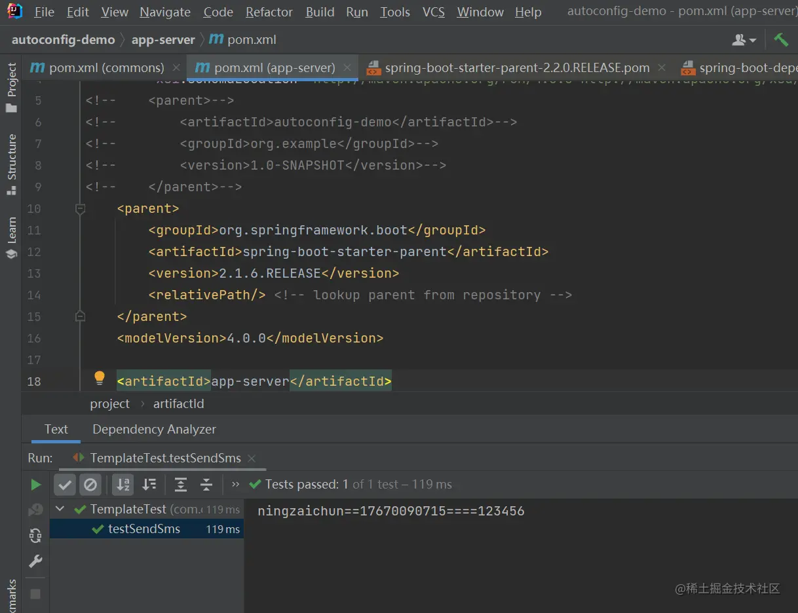Screen dimensions: 798x613
Task: Close spring-boot-starter-parent-2.2.0.RELEASE.pom tab
Action: (x=662, y=67)
